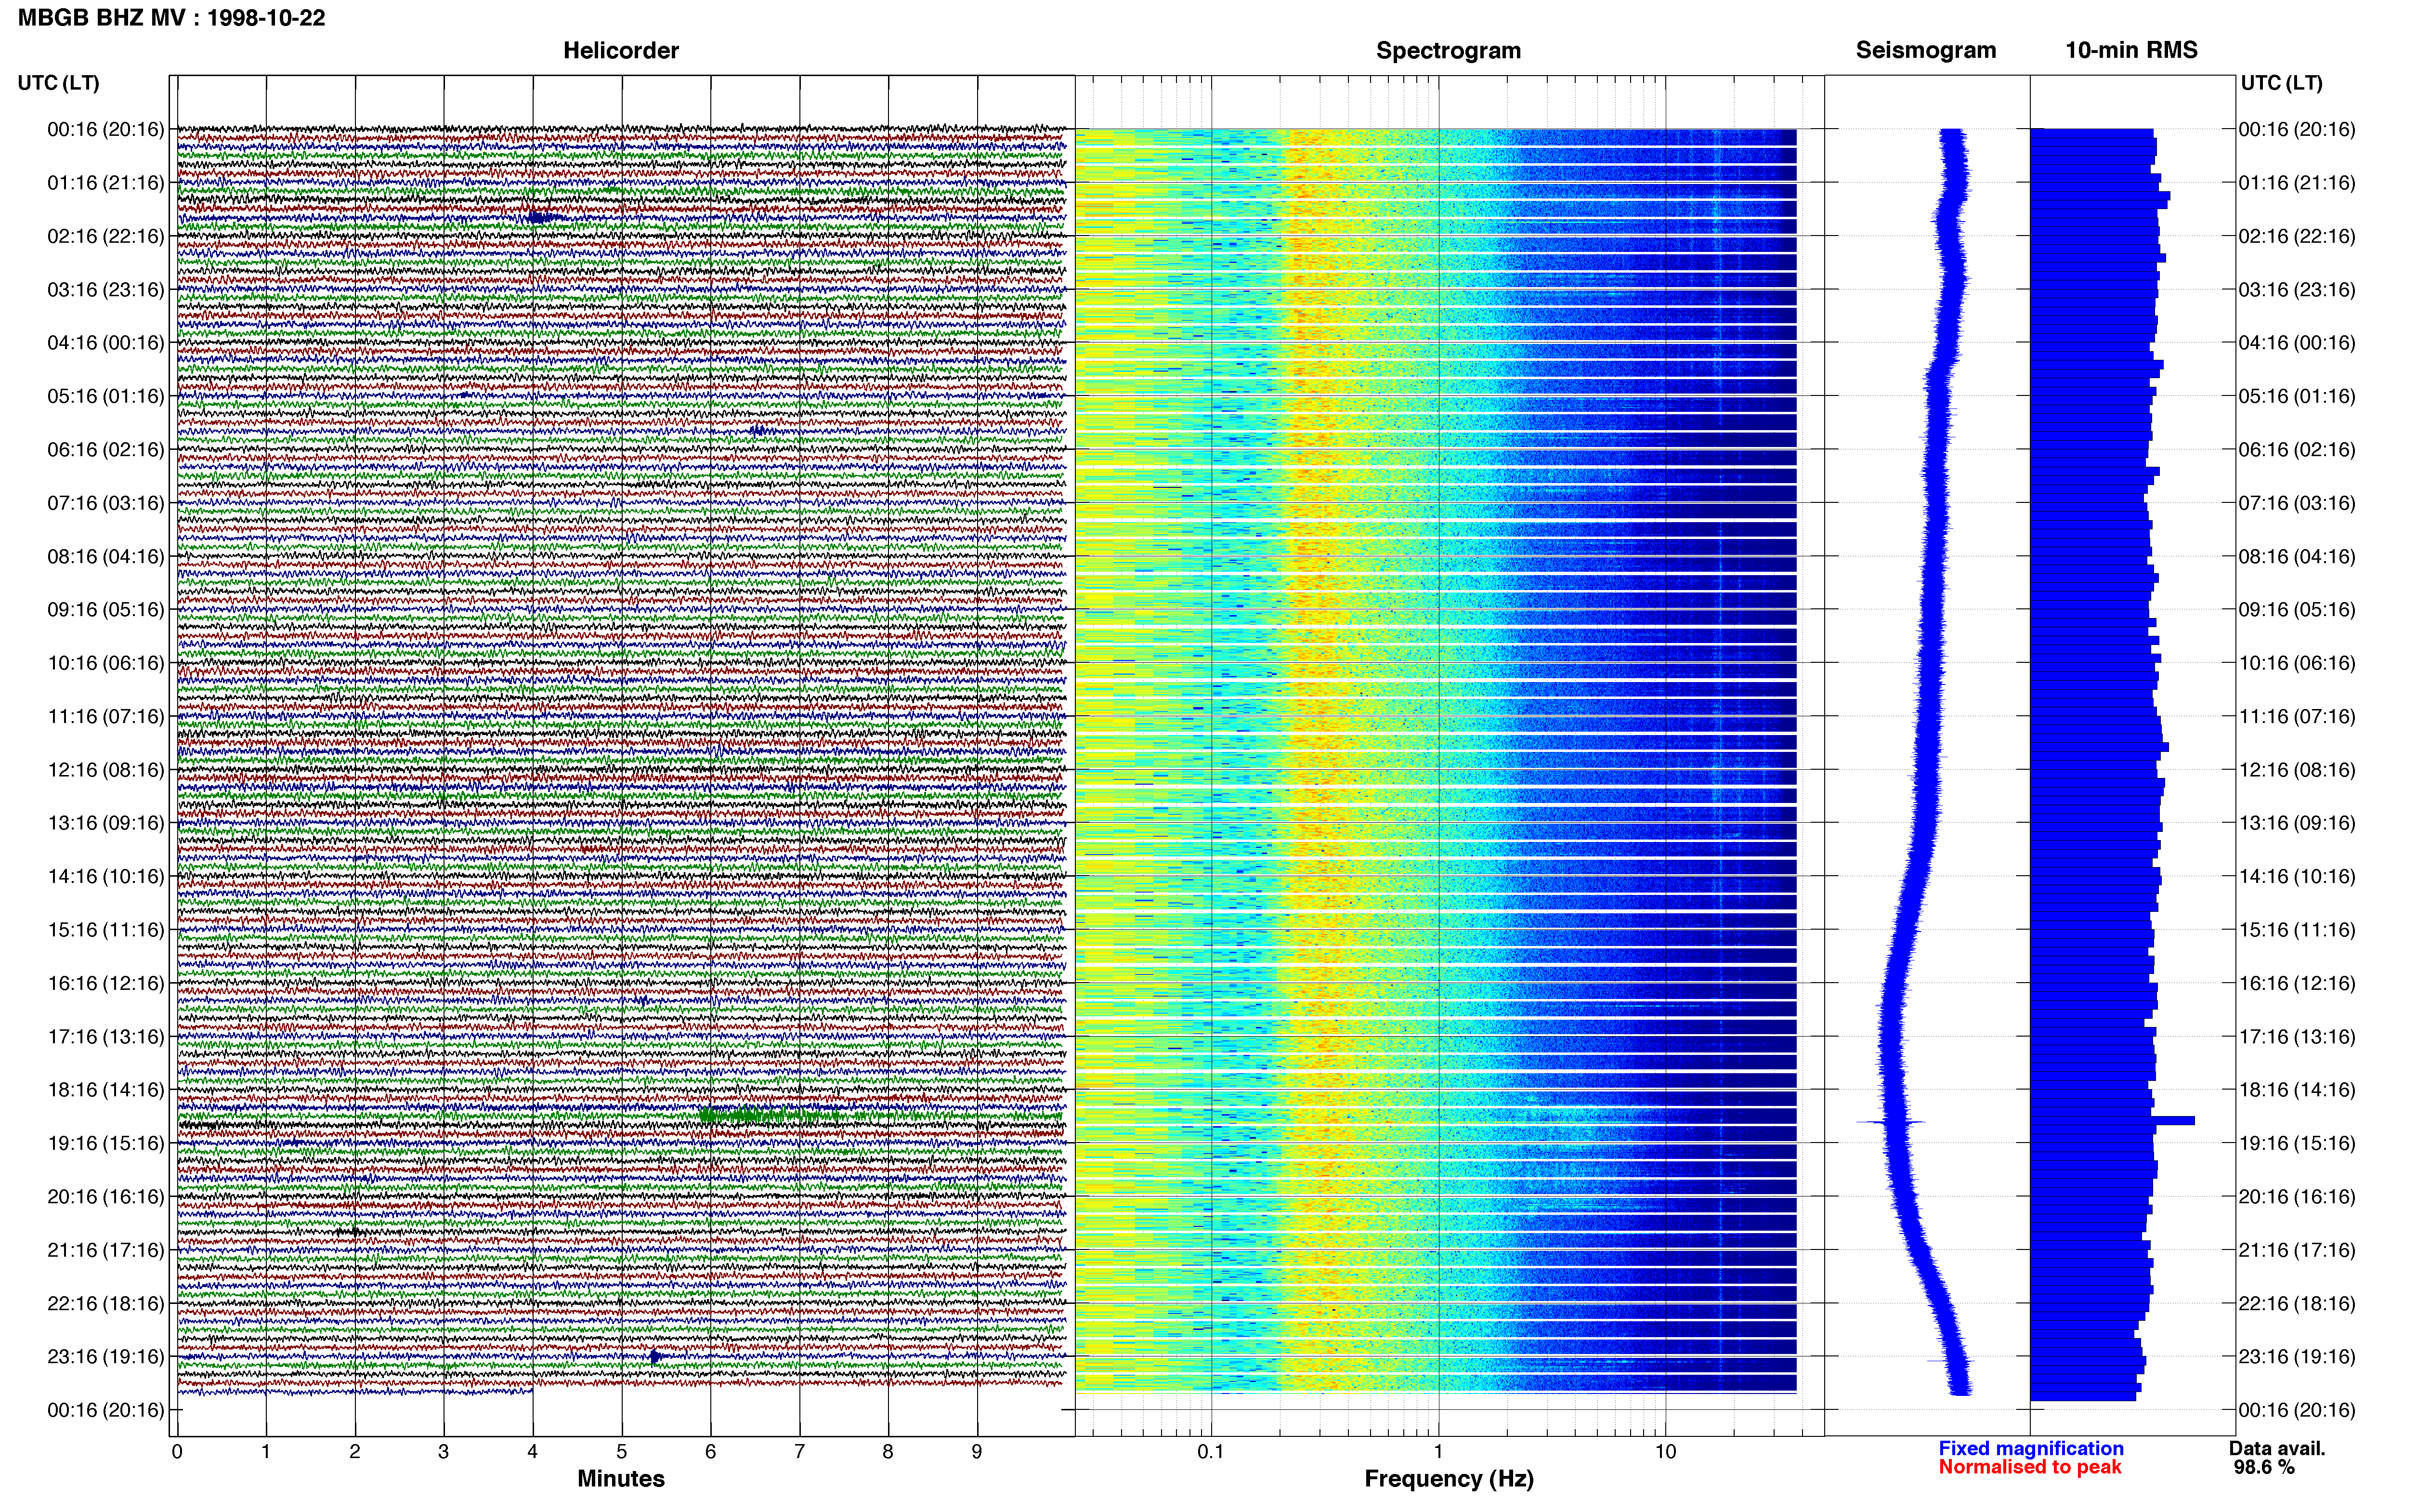
Task: Click 15:16 (11:16) on the right time axis
Action: tap(2297, 930)
